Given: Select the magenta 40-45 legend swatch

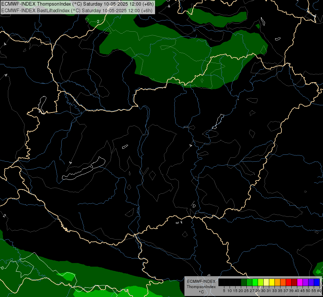Looking at the screenshot, I should (300, 282).
